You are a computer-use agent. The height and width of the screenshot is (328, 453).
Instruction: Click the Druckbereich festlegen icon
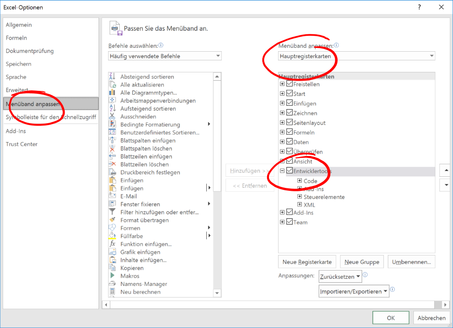112,172
